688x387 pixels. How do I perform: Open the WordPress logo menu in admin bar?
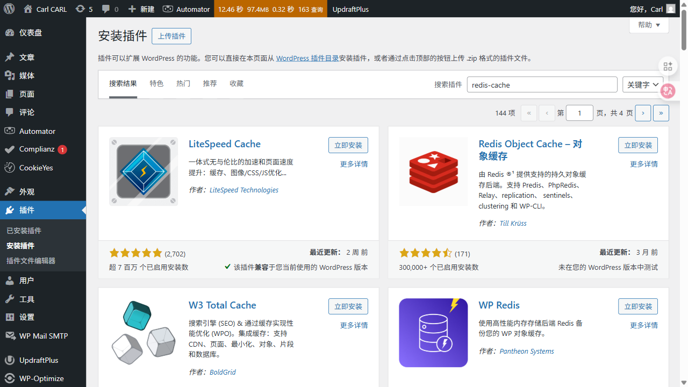[9, 9]
